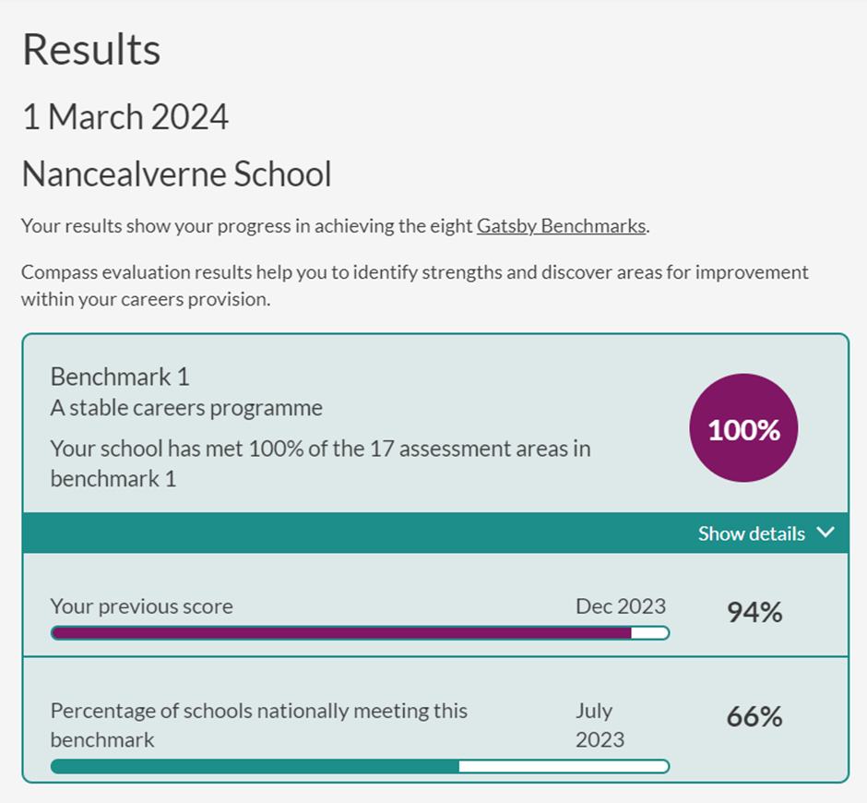Click the July 2023 date label
Viewport: 867px width, 803px height.
point(600,725)
